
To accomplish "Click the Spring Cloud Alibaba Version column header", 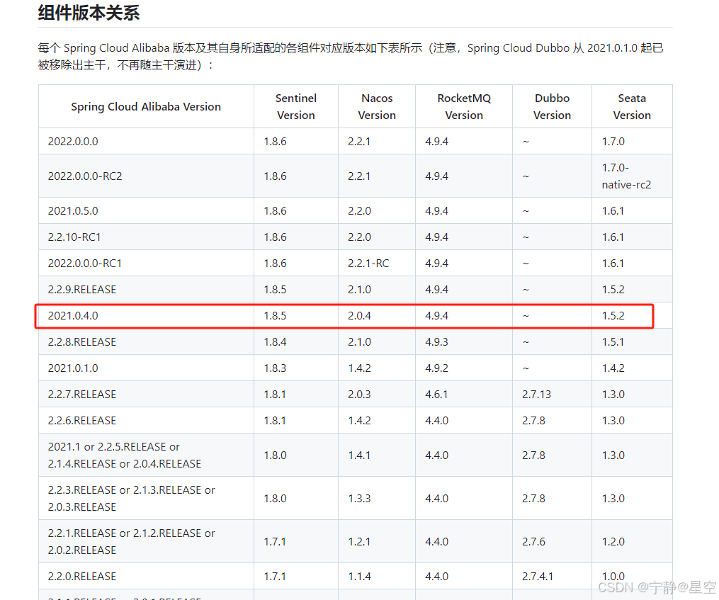I will [146, 106].
